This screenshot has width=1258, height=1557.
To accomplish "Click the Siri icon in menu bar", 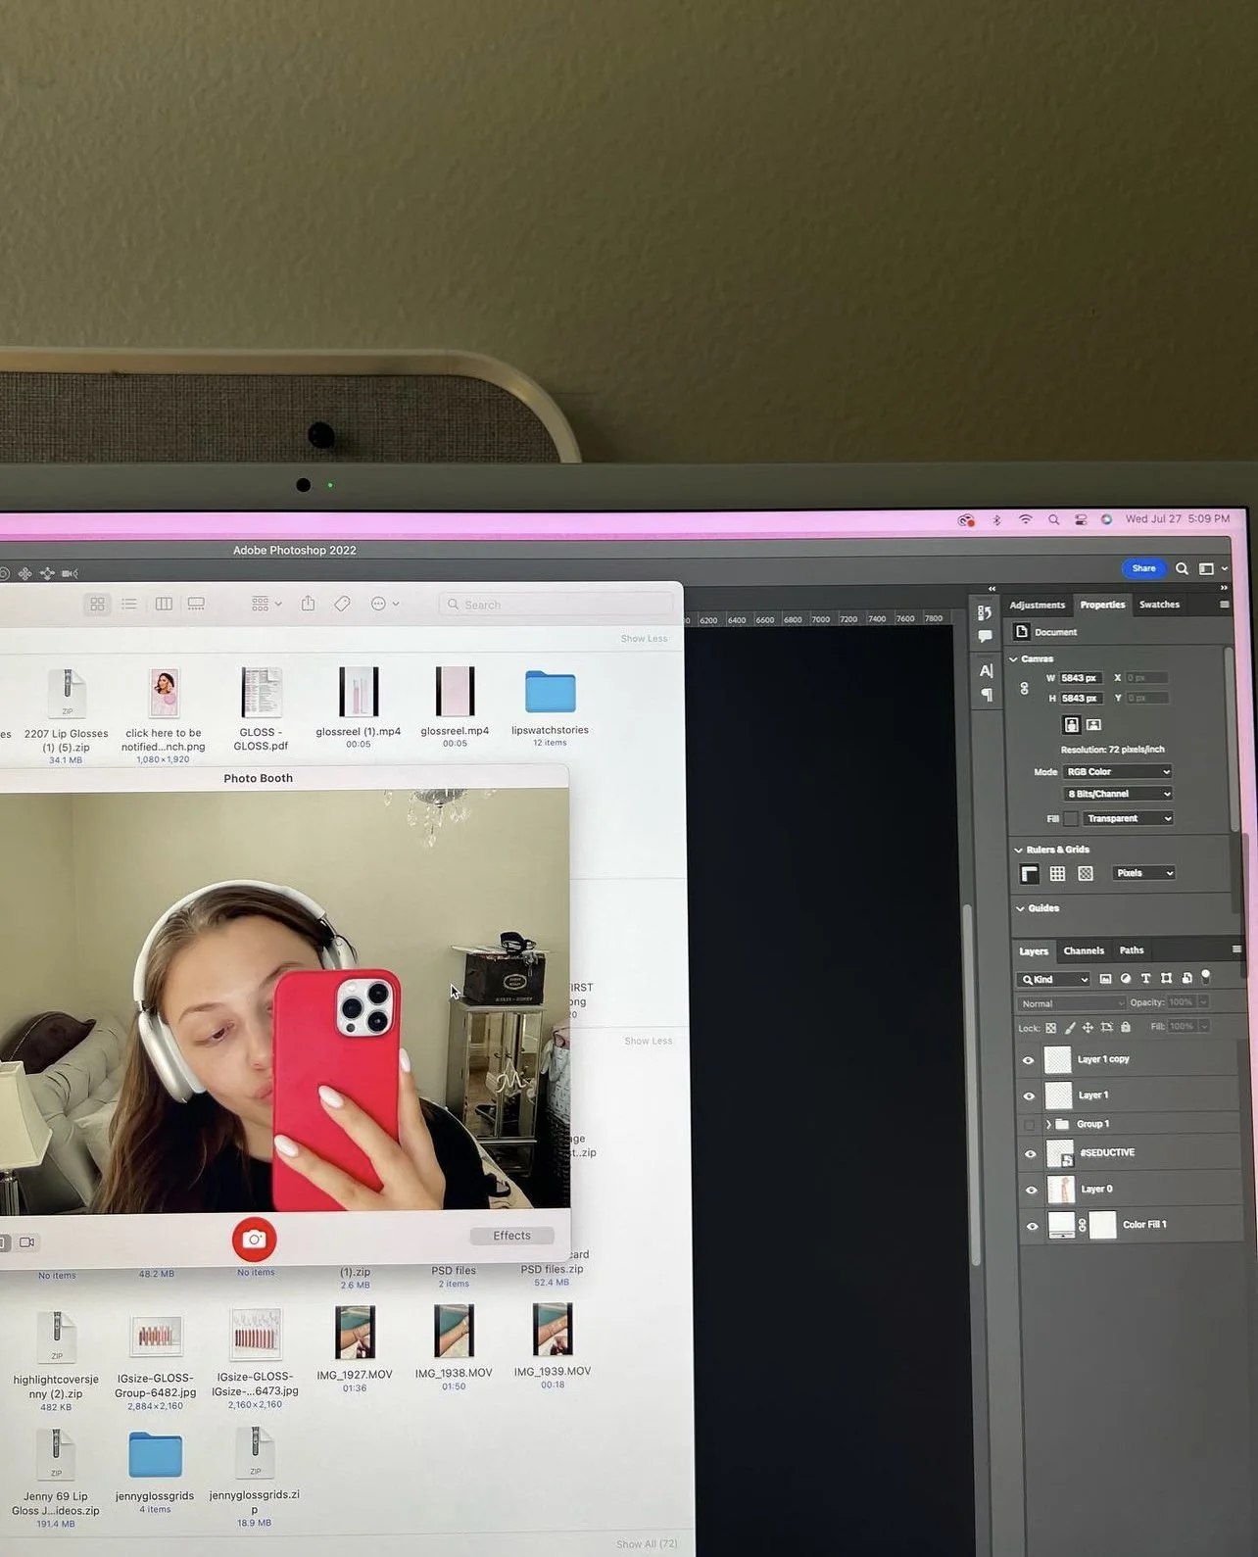I will point(1106,519).
